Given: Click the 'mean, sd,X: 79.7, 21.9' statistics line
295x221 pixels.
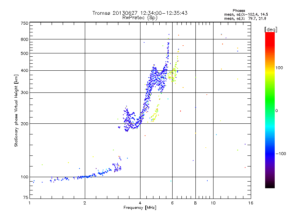Looking at the screenshot, I should [245, 18].
